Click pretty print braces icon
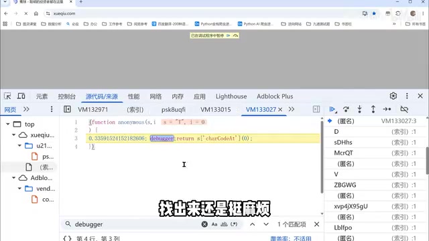Viewport: 429px width, 241px height. pyautogui.click(x=67, y=238)
